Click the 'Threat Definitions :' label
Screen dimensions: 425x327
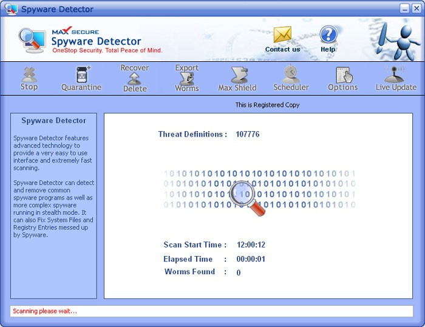pos(192,134)
